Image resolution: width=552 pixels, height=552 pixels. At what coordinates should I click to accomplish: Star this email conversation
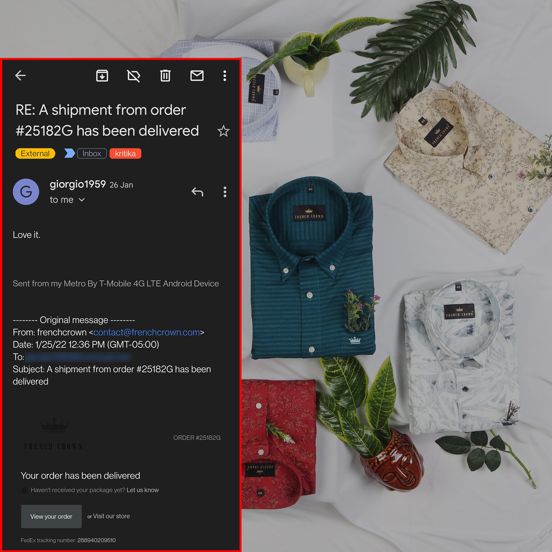223,131
